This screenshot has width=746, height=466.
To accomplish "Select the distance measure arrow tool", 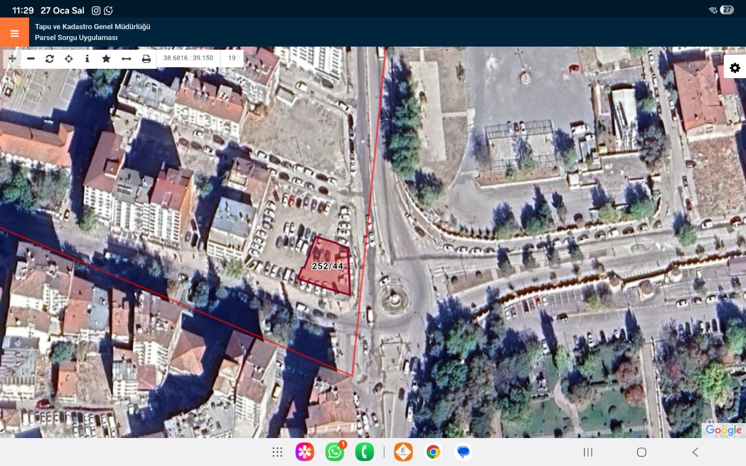I will tap(126, 59).
